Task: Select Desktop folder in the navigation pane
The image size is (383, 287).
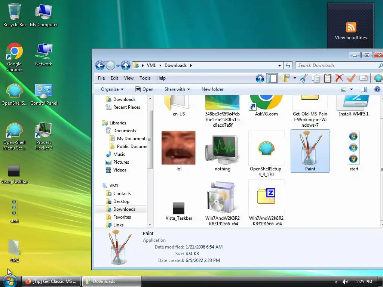Action: [x=118, y=201]
